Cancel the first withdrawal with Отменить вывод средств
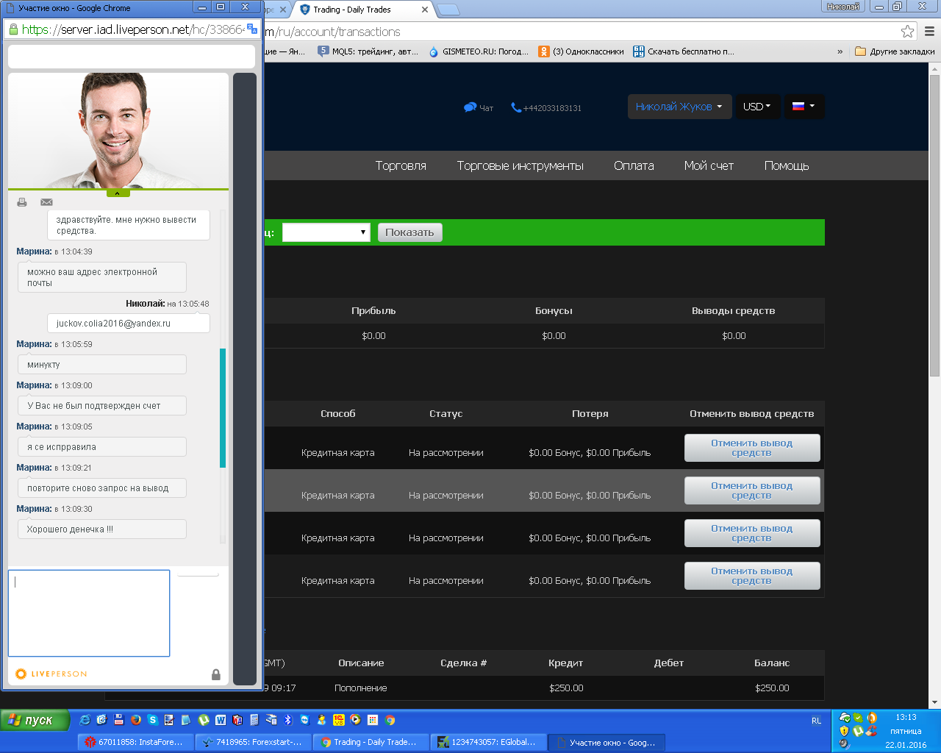 [x=751, y=448]
